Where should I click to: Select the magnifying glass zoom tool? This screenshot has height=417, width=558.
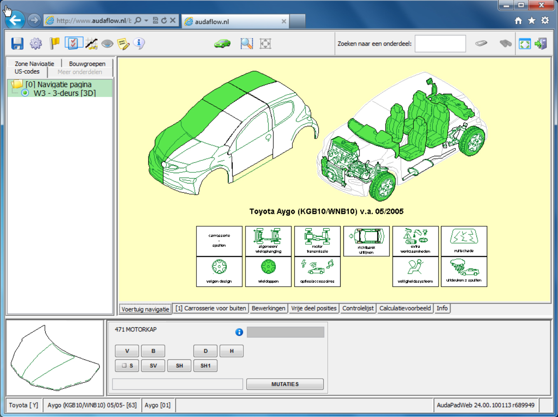(246, 44)
